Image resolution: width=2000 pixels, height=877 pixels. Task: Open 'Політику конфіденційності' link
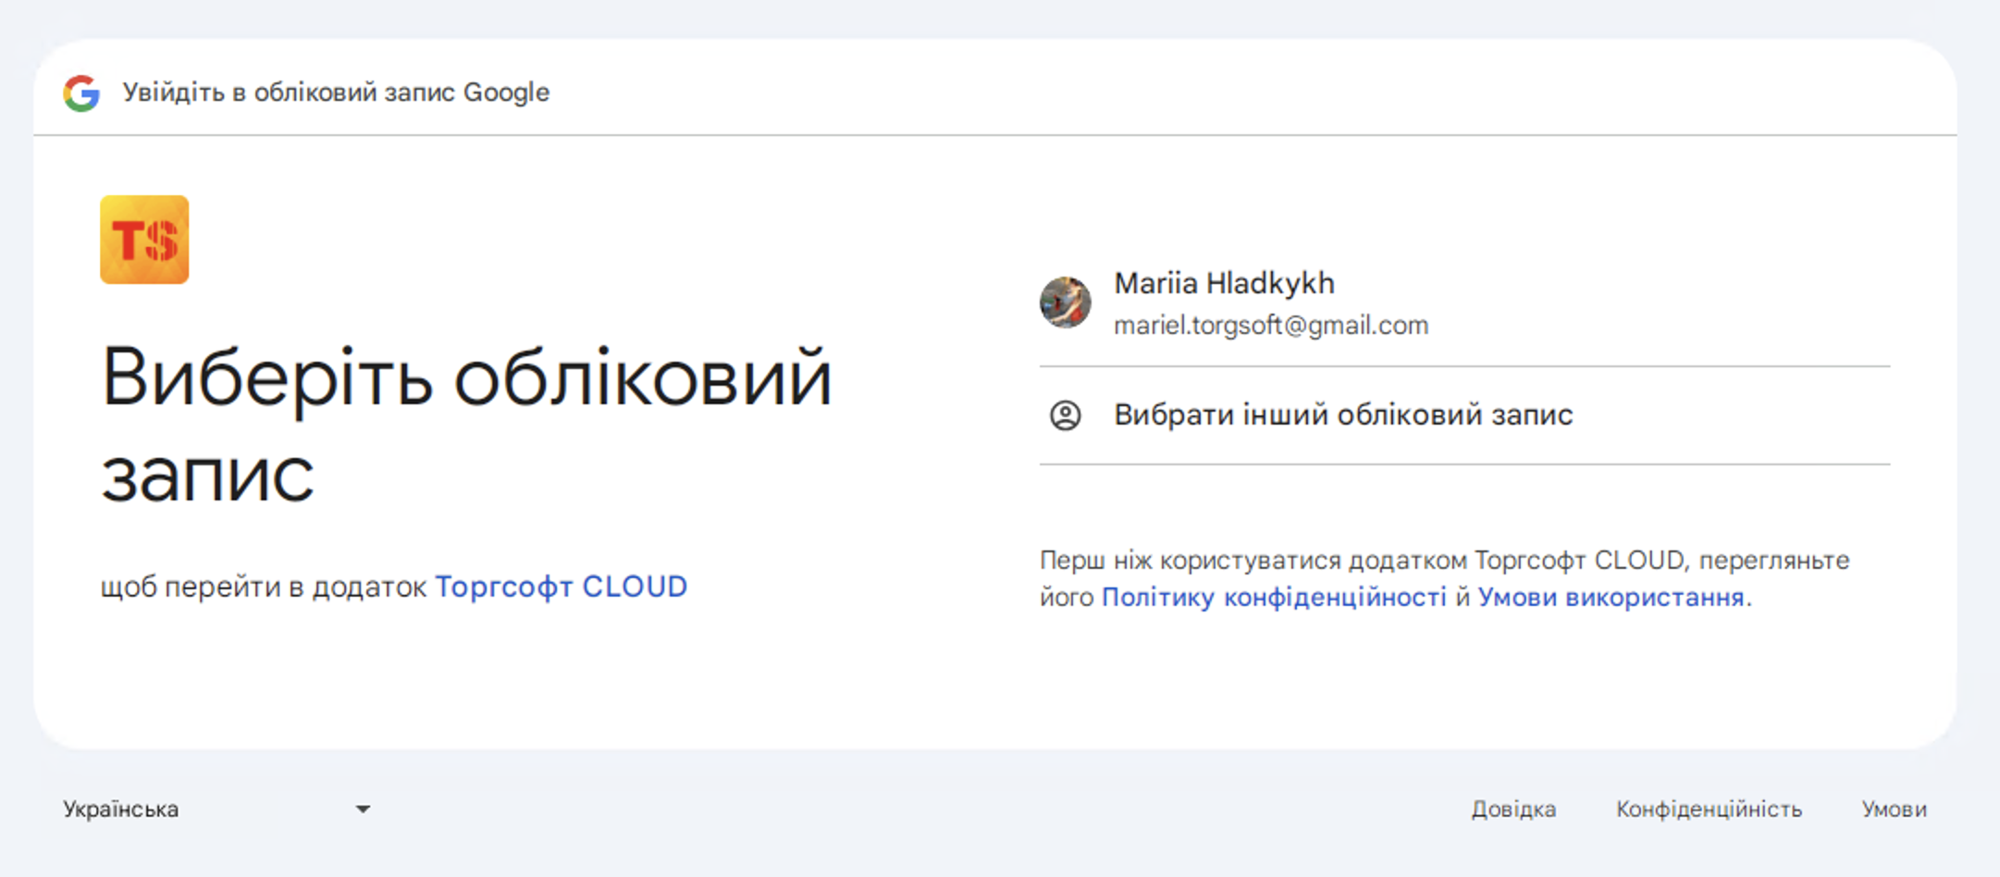click(x=1275, y=597)
